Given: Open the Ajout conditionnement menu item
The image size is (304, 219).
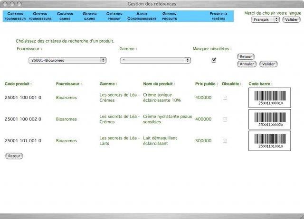Looking at the screenshot, I should (x=142, y=16).
